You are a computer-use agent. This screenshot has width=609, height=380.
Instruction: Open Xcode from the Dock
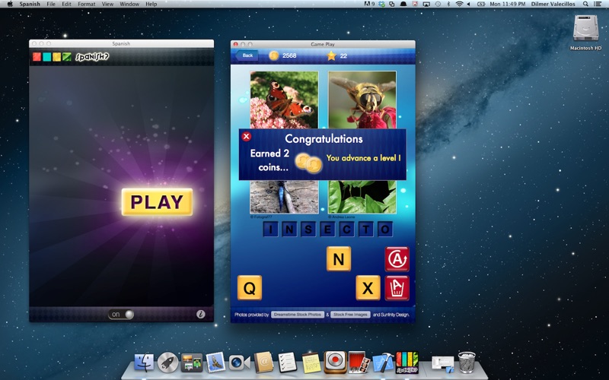point(383,363)
